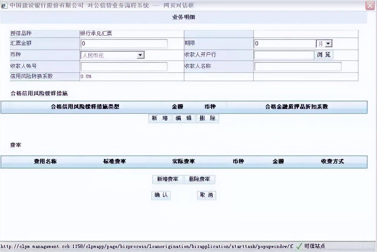Click the 浏览 button for 收款人开户行

click(x=323, y=55)
